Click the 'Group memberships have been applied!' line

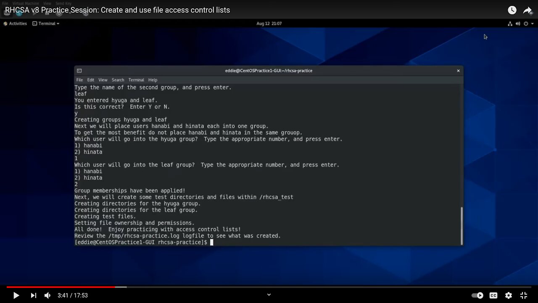(130, 191)
